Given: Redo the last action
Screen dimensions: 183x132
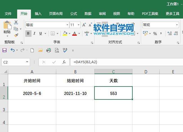Looking at the screenshot, I should 22,50.
